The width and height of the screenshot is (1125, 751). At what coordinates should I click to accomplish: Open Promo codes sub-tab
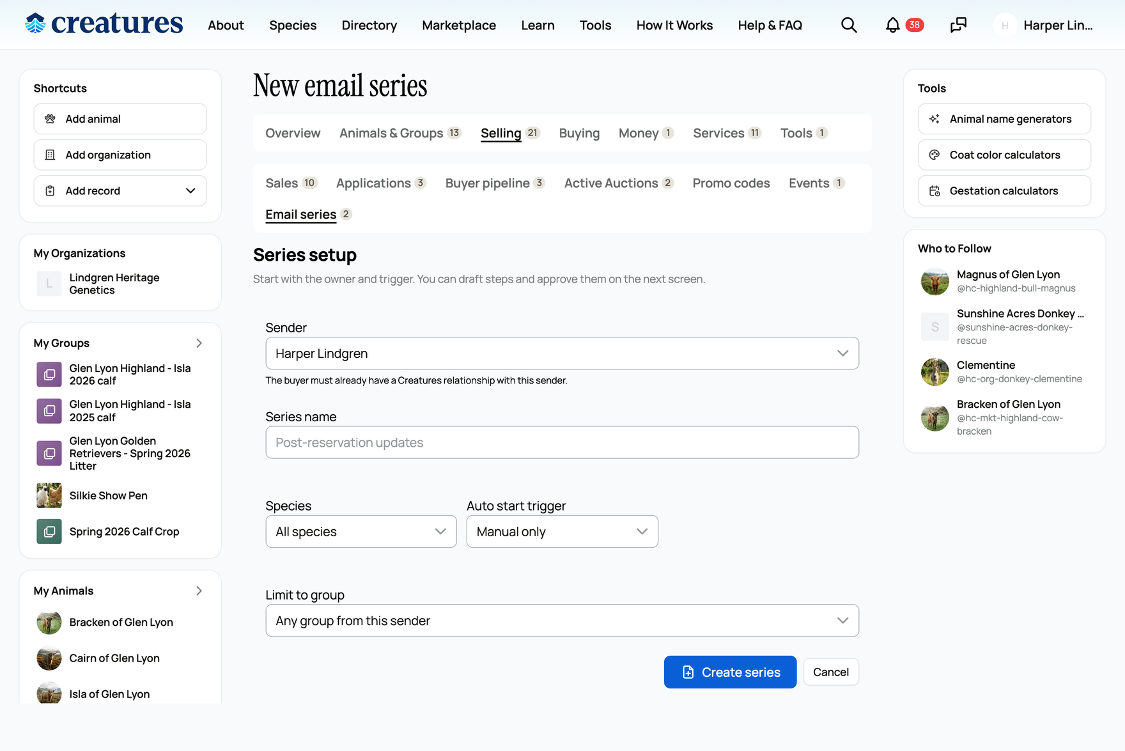pyautogui.click(x=731, y=183)
